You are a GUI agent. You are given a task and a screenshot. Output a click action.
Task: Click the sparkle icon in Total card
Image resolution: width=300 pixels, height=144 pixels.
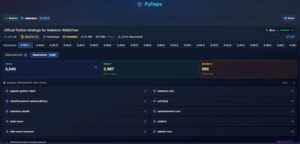click(x=96, y=67)
